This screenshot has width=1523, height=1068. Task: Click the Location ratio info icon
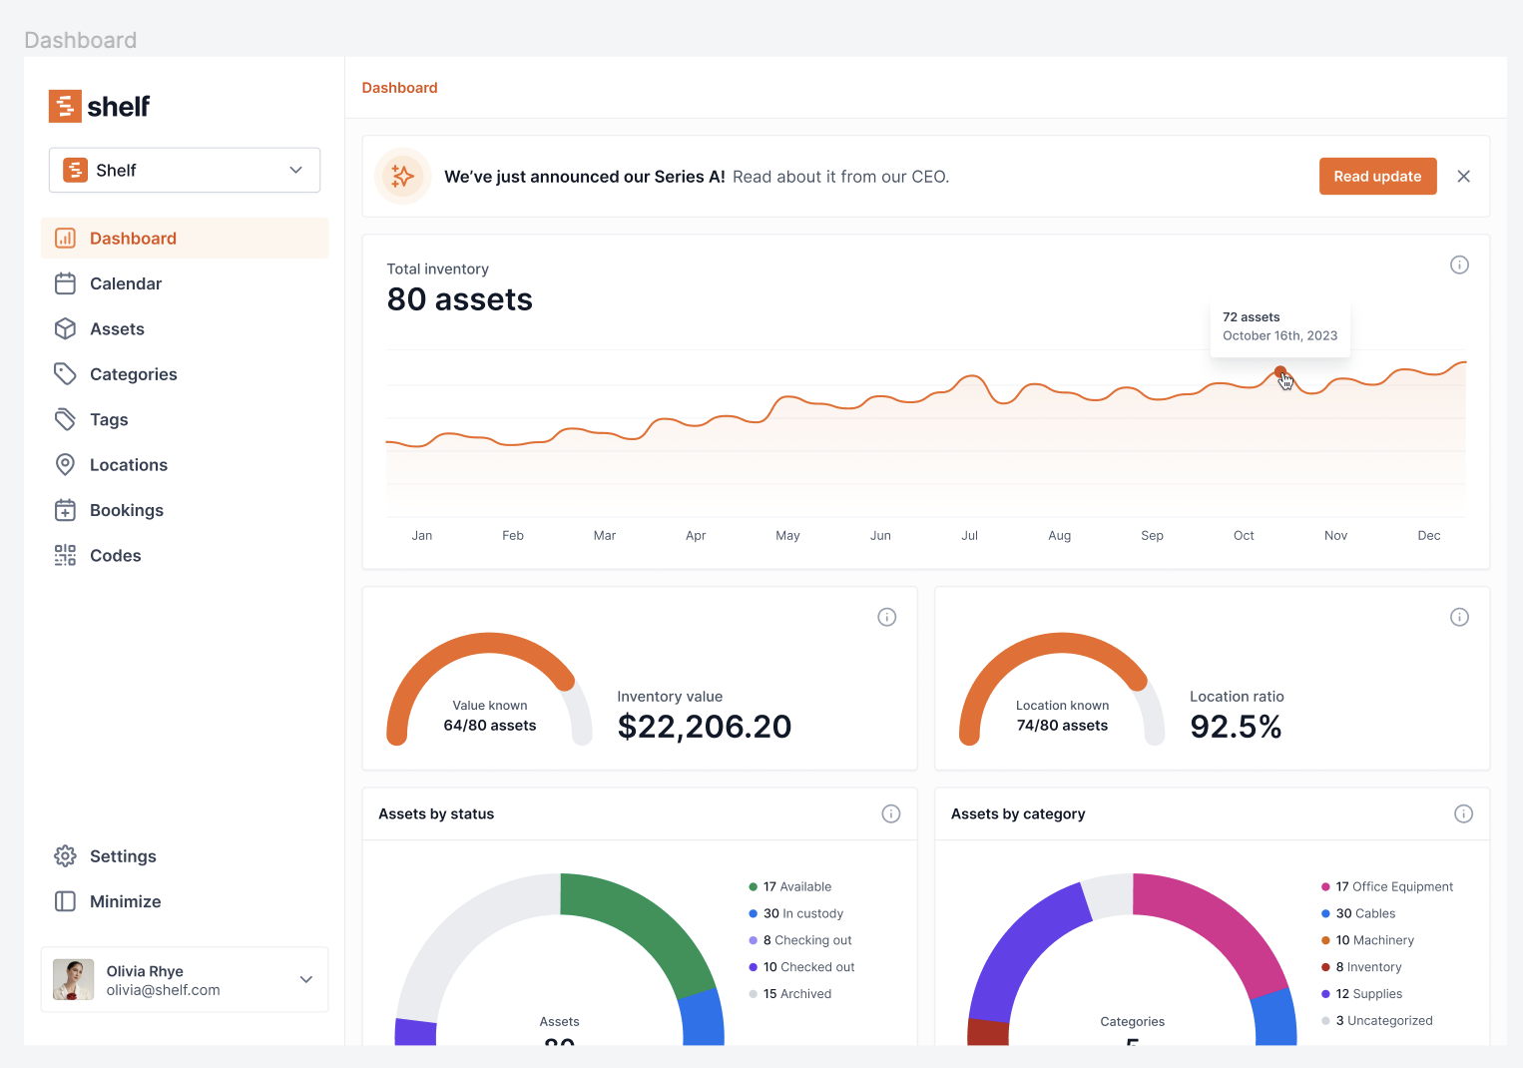coord(1459,618)
